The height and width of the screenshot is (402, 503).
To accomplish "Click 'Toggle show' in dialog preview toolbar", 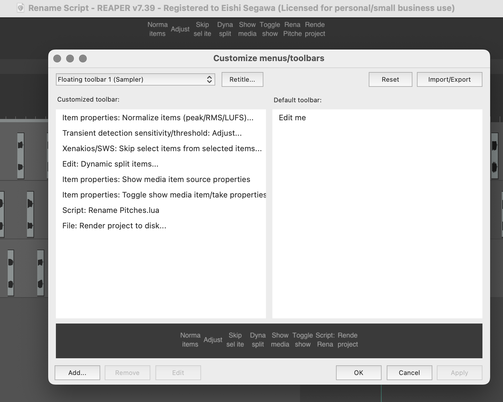I will tap(303, 340).
